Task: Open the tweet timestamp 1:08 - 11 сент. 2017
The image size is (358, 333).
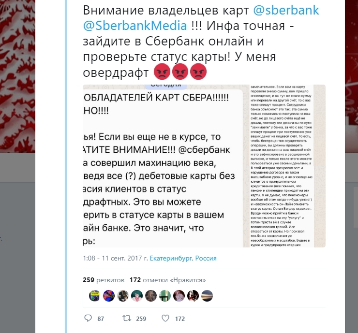Action: coord(115,258)
